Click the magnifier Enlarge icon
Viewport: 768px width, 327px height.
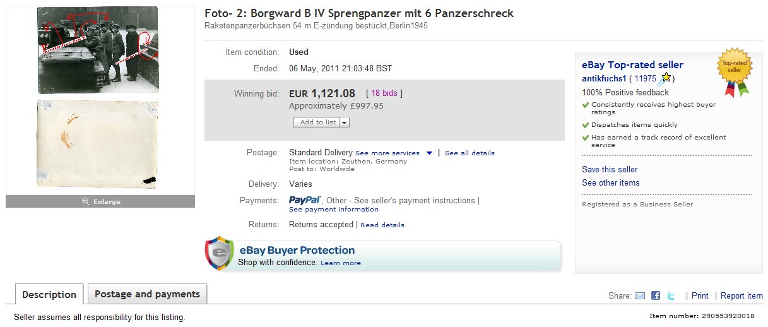pos(86,201)
